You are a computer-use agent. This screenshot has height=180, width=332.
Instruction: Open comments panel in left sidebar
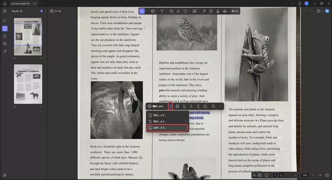pos(5,44)
